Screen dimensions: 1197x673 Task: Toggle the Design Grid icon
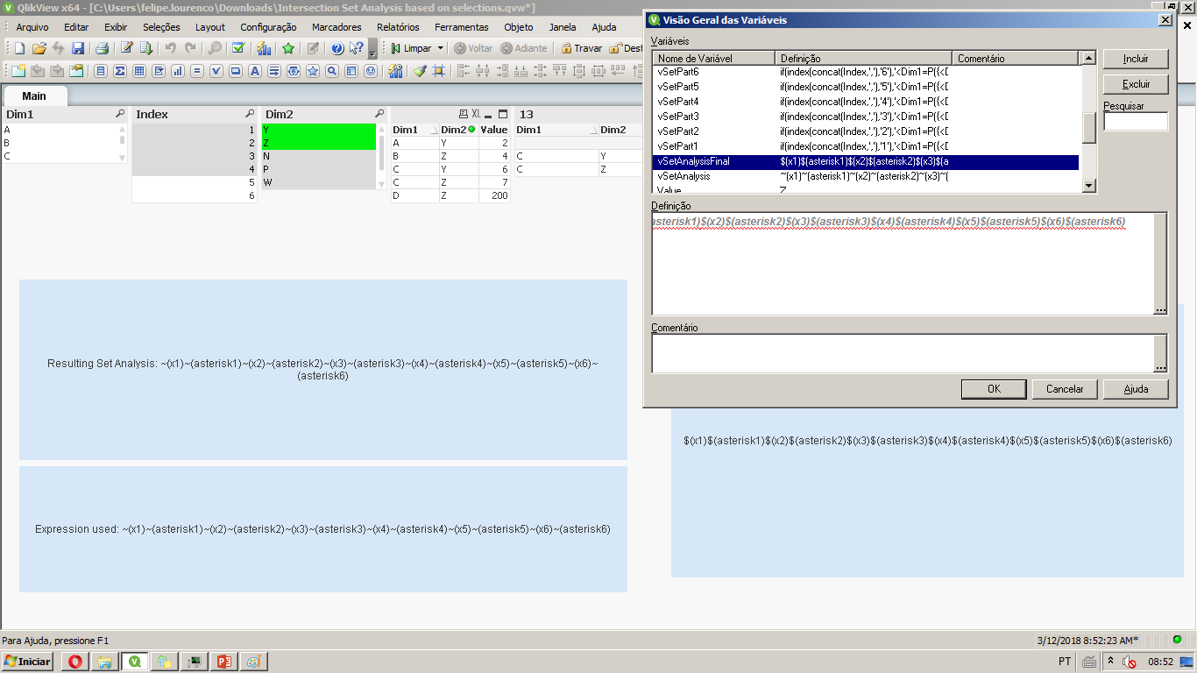pyautogui.click(x=439, y=71)
